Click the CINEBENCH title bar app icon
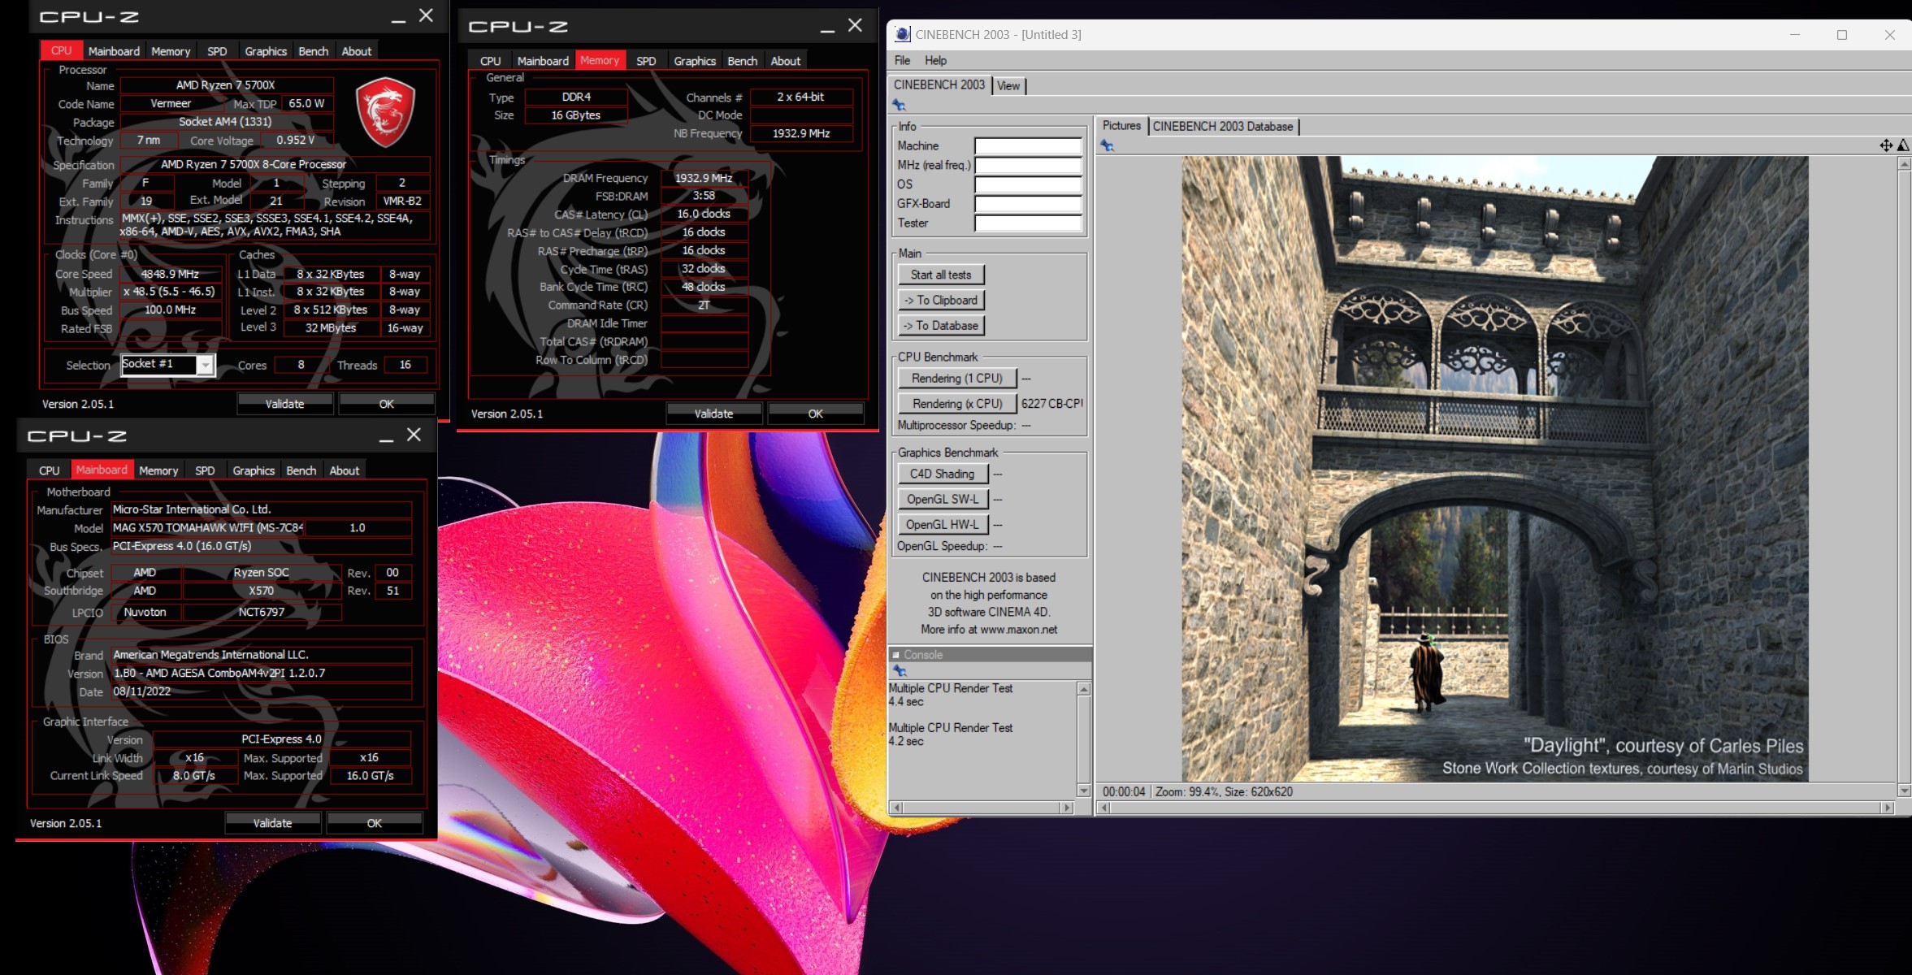This screenshot has width=1912, height=975. (x=902, y=34)
